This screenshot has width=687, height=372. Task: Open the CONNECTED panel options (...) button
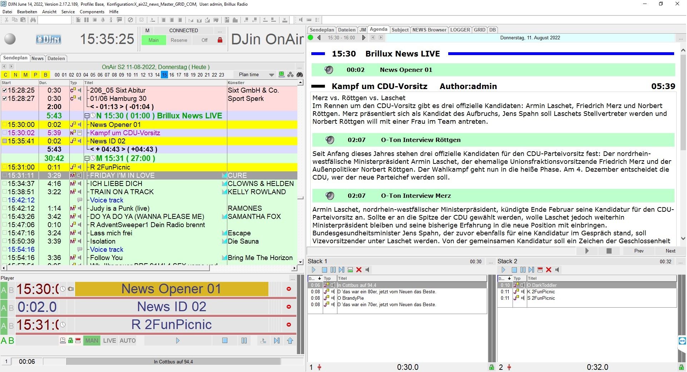tap(220, 31)
